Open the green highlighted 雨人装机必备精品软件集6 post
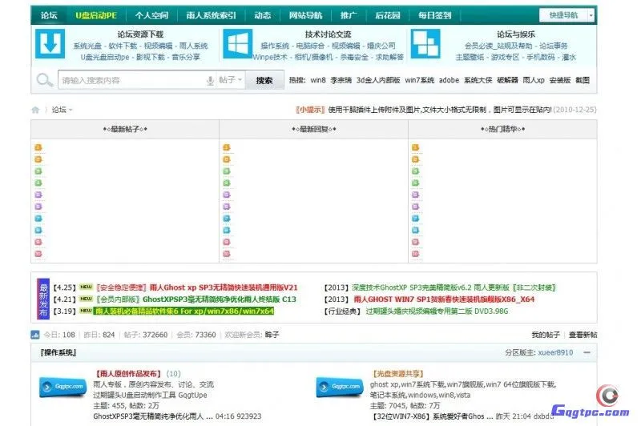This screenshot has height=426, width=641. pos(184,311)
